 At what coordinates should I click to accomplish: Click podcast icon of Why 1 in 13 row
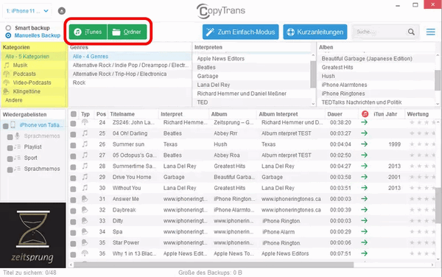[x=85, y=253]
